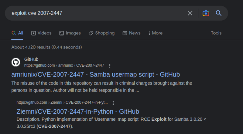
Task: Switch to the Images tab
Action: click(70, 33)
